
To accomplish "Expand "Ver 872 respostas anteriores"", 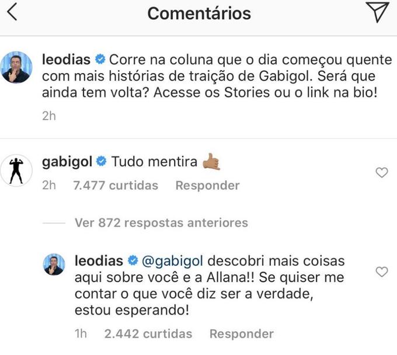I will [161, 222].
